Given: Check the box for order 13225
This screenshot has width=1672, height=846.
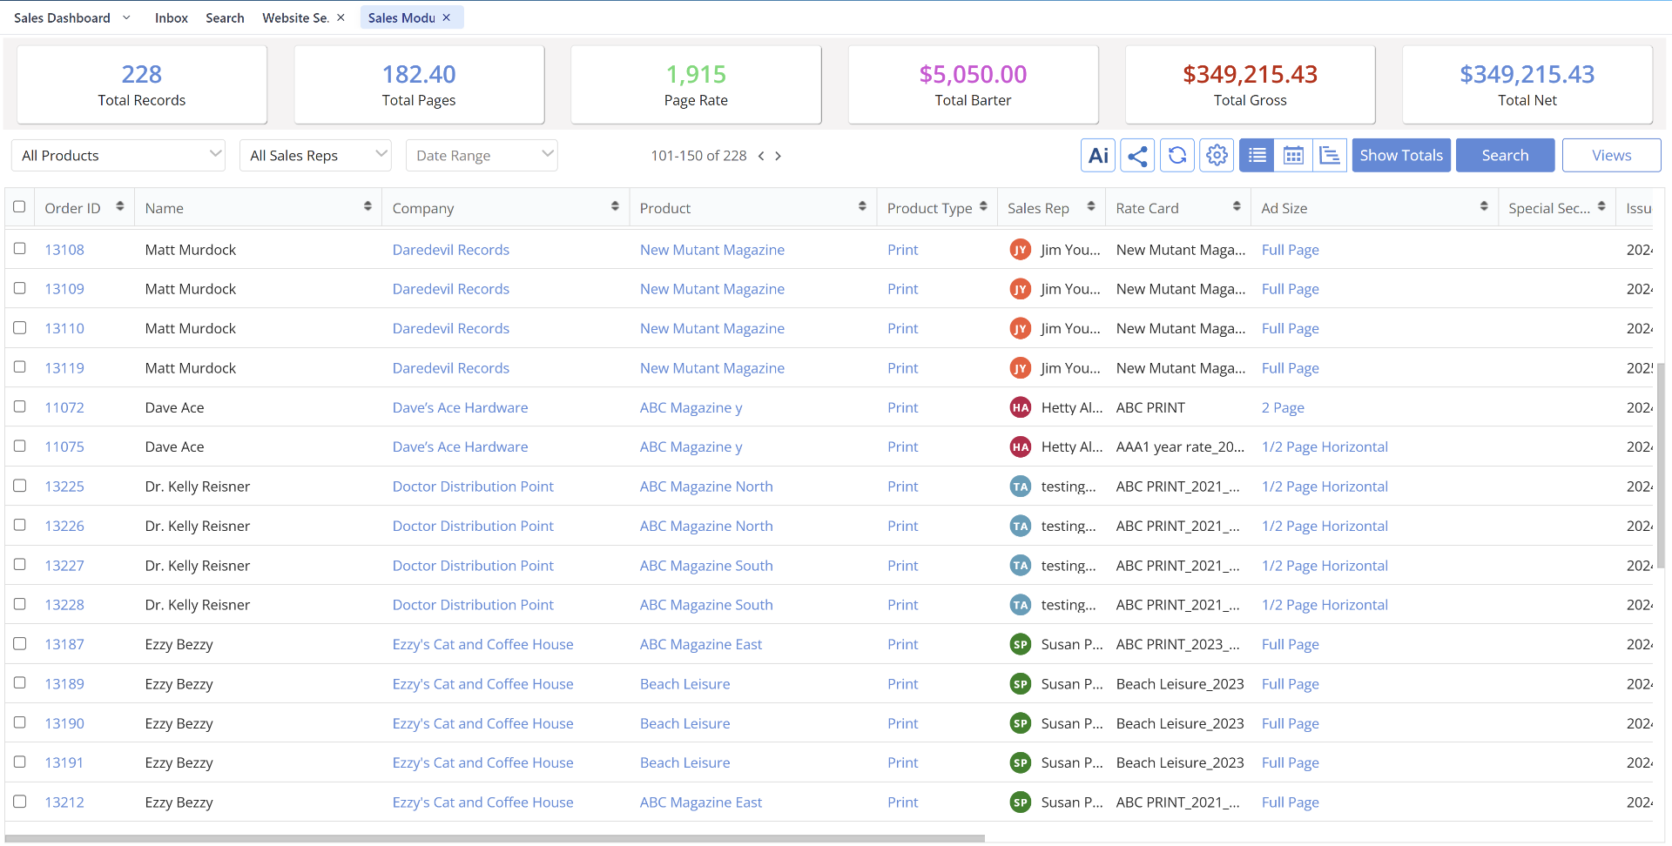Looking at the screenshot, I should [x=19, y=486].
